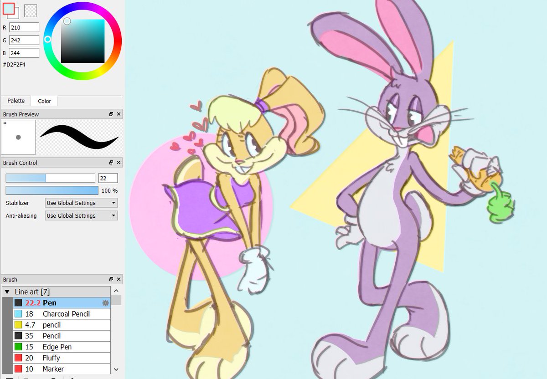
Task: Click the brush preview tip thumbnail
Action: click(x=18, y=137)
